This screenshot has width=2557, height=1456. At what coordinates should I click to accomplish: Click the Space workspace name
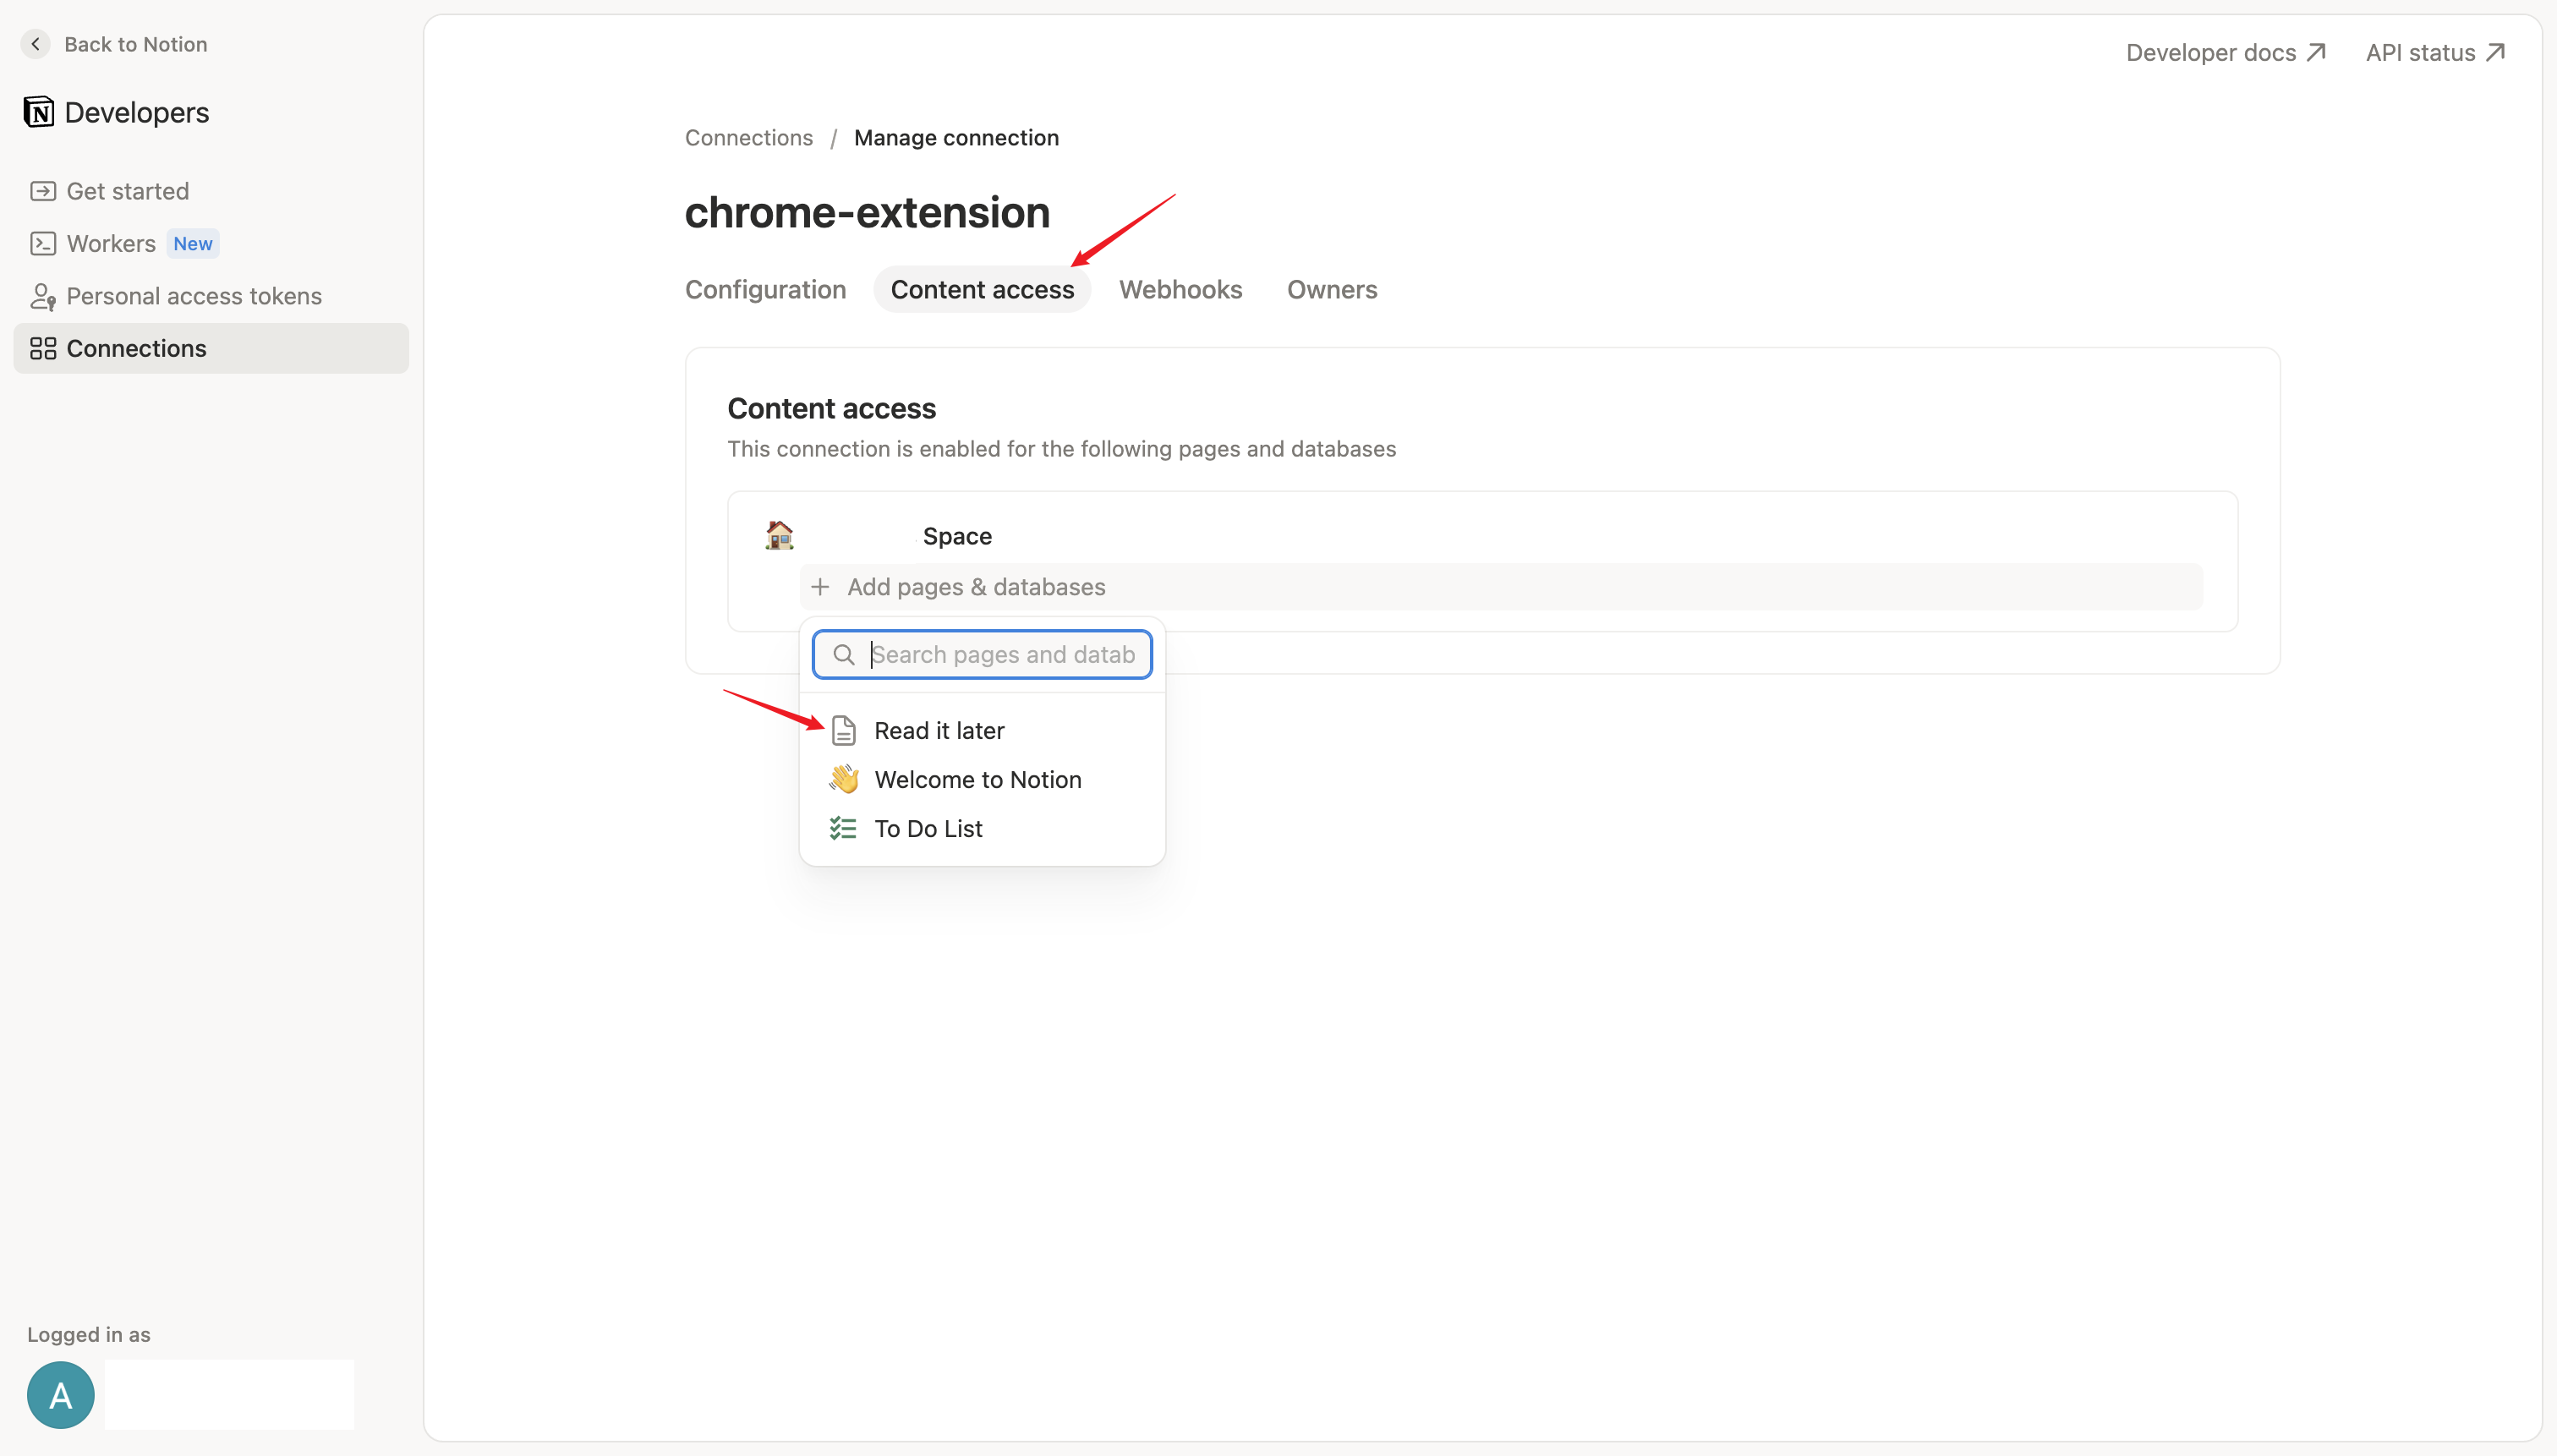pos(957,536)
